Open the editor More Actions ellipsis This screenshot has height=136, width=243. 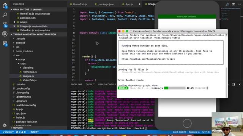tap(240, 4)
